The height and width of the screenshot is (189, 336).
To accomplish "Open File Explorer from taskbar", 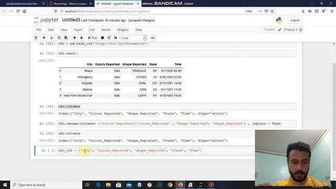I will coord(108,185).
